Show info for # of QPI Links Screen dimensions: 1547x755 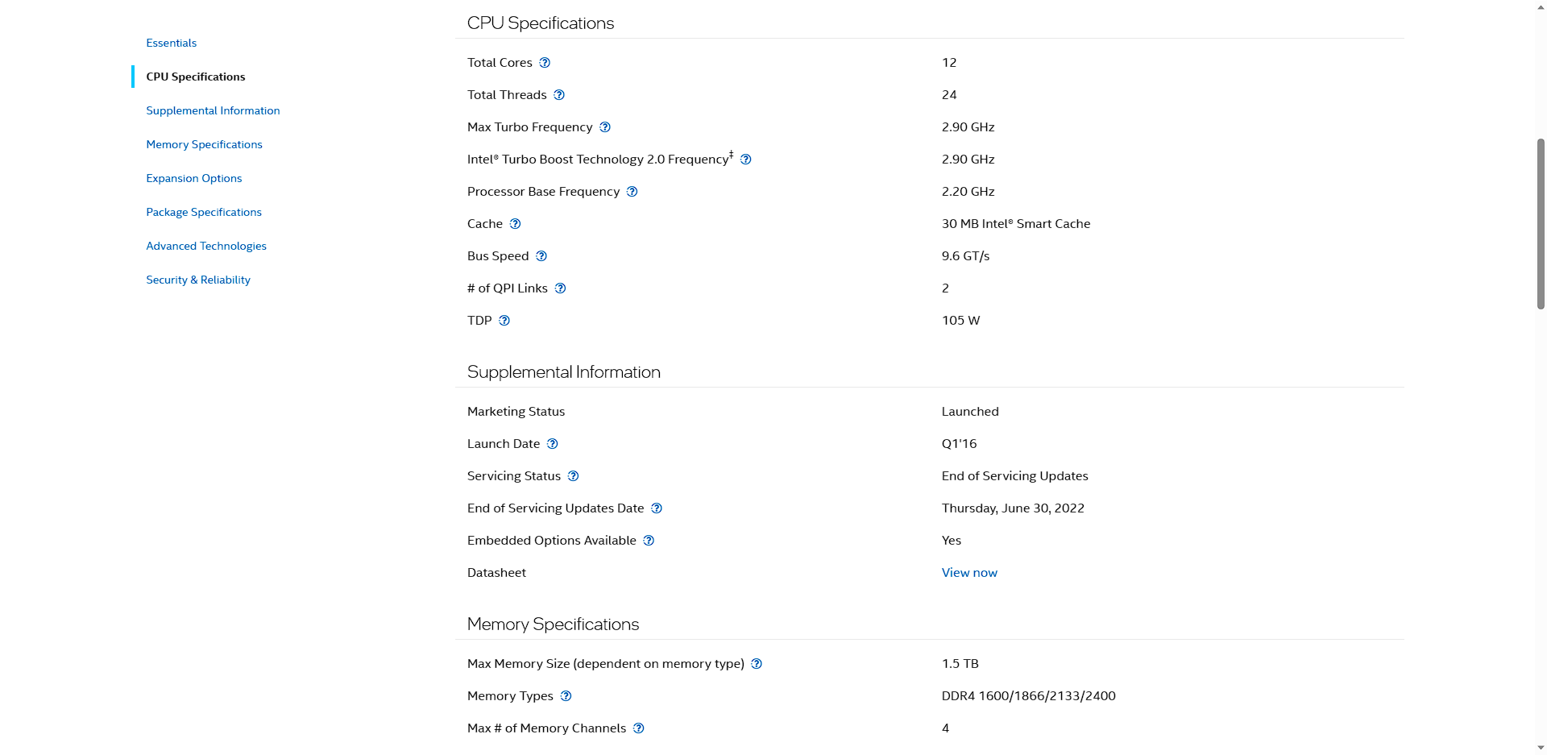tap(561, 288)
